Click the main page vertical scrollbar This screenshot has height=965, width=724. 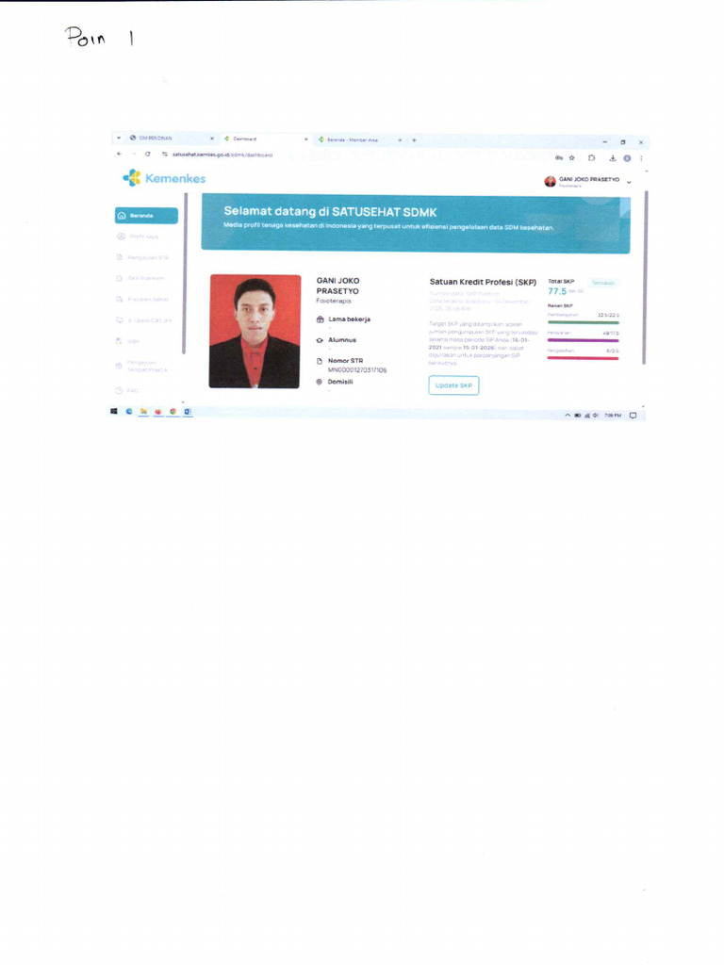[645, 277]
